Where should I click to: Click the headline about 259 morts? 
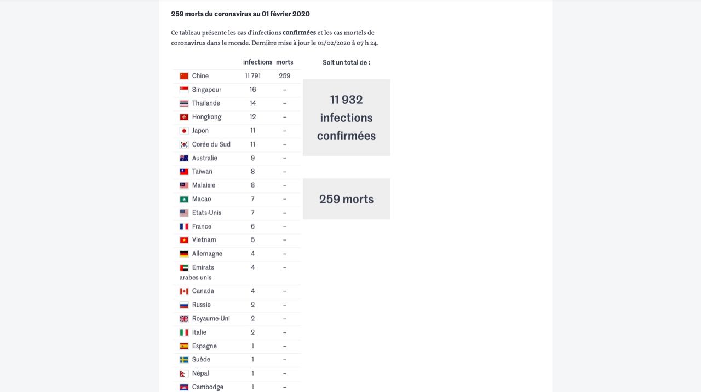(240, 14)
